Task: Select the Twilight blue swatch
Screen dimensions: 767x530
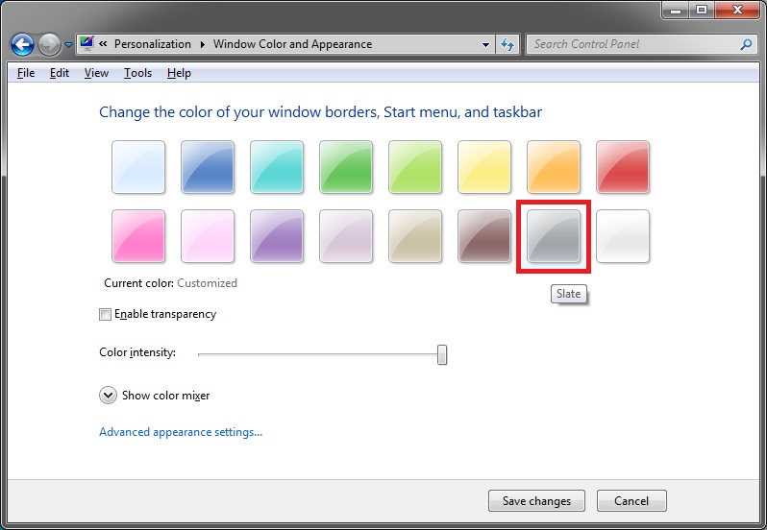Action: [208, 167]
